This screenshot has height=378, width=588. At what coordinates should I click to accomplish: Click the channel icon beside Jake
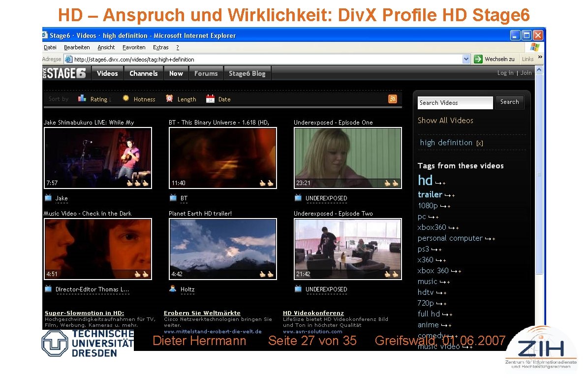coord(48,198)
